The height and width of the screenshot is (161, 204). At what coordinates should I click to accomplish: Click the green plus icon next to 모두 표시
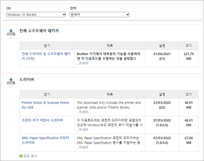(21, 156)
